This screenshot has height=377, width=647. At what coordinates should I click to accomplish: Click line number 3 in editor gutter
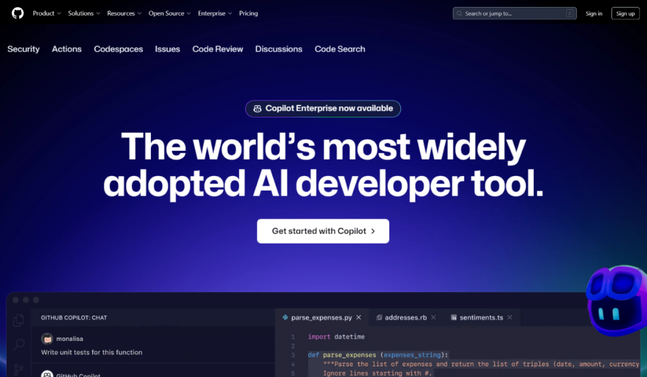pos(293,355)
